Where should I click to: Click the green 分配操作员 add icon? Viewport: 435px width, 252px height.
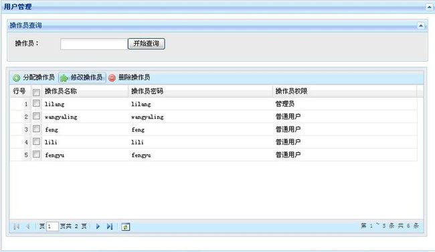(16, 78)
